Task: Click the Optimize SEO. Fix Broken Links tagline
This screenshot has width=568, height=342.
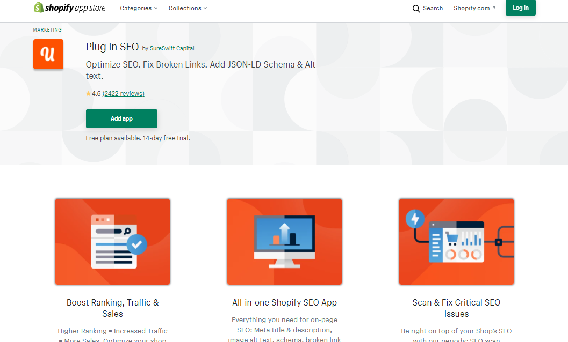Action: (x=200, y=70)
